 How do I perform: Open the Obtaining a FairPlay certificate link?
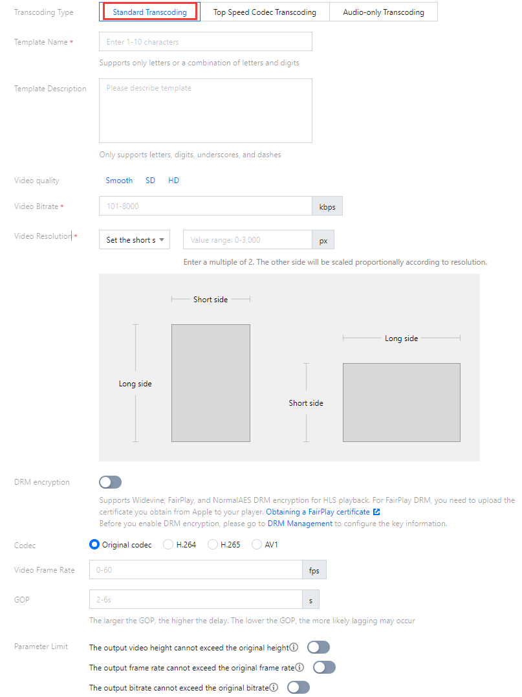click(x=318, y=512)
